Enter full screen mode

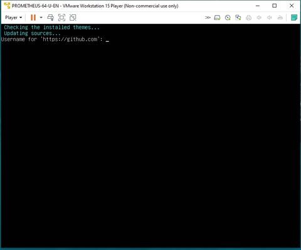point(61,17)
